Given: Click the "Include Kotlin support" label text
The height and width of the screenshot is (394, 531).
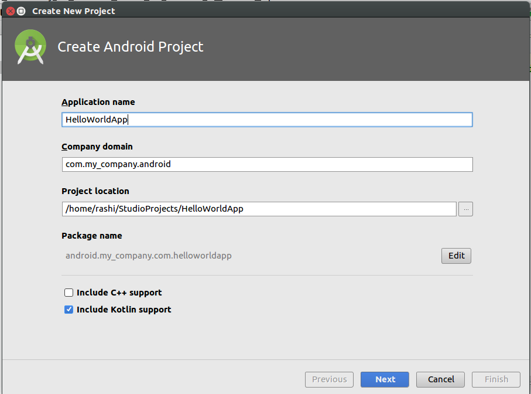Looking at the screenshot, I should [x=124, y=310].
